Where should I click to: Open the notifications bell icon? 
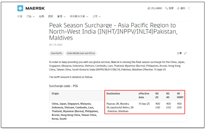[x=178, y=8]
